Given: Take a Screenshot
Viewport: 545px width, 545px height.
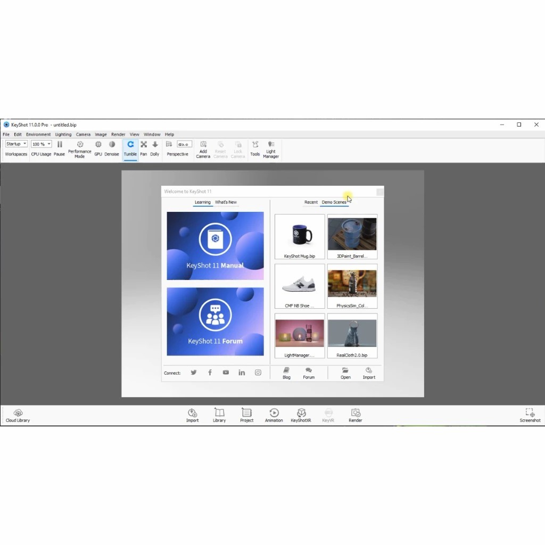Looking at the screenshot, I should point(530,416).
